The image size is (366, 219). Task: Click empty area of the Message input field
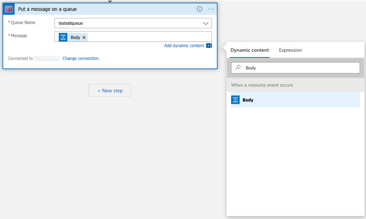149,37
